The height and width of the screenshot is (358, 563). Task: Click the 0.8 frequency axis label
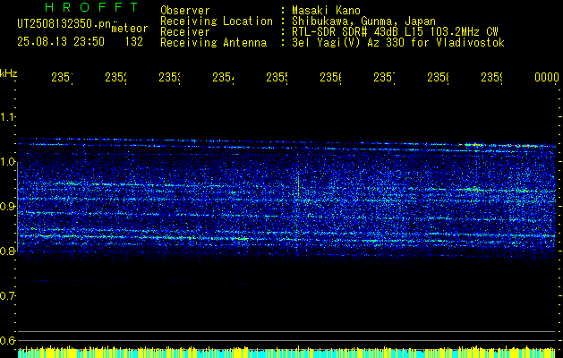pyautogui.click(x=7, y=251)
